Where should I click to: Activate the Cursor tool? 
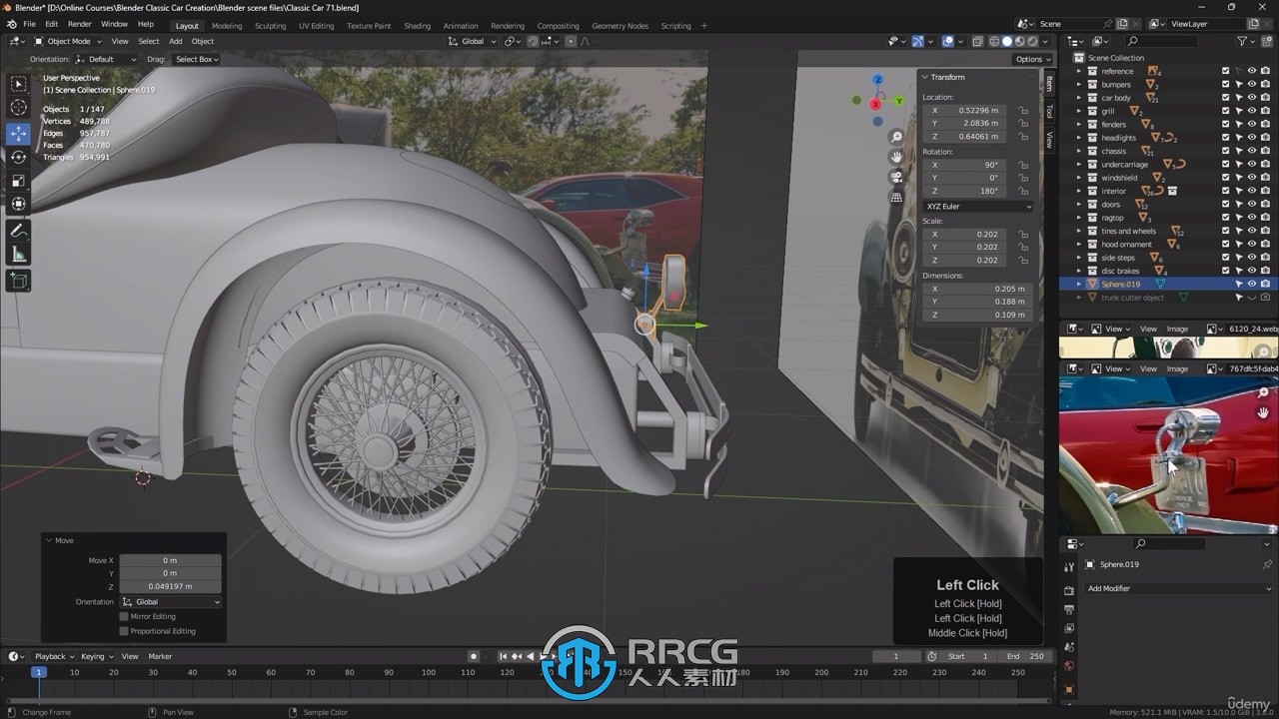(18, 108)
